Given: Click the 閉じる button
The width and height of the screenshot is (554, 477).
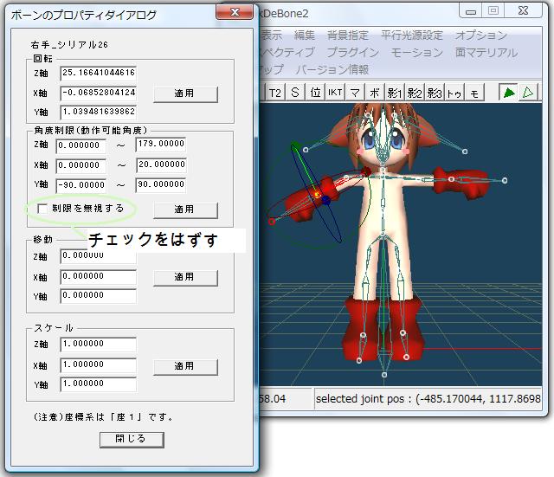Looking at the screenshot, I should [x=131, y=439].
